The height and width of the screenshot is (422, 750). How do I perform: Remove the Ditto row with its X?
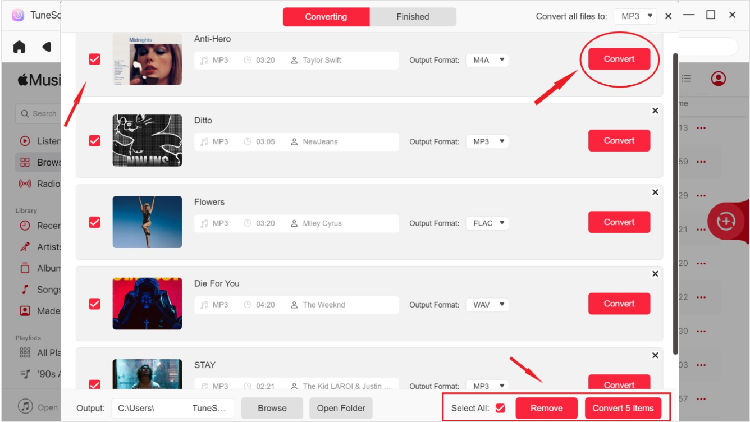[655, 111]
